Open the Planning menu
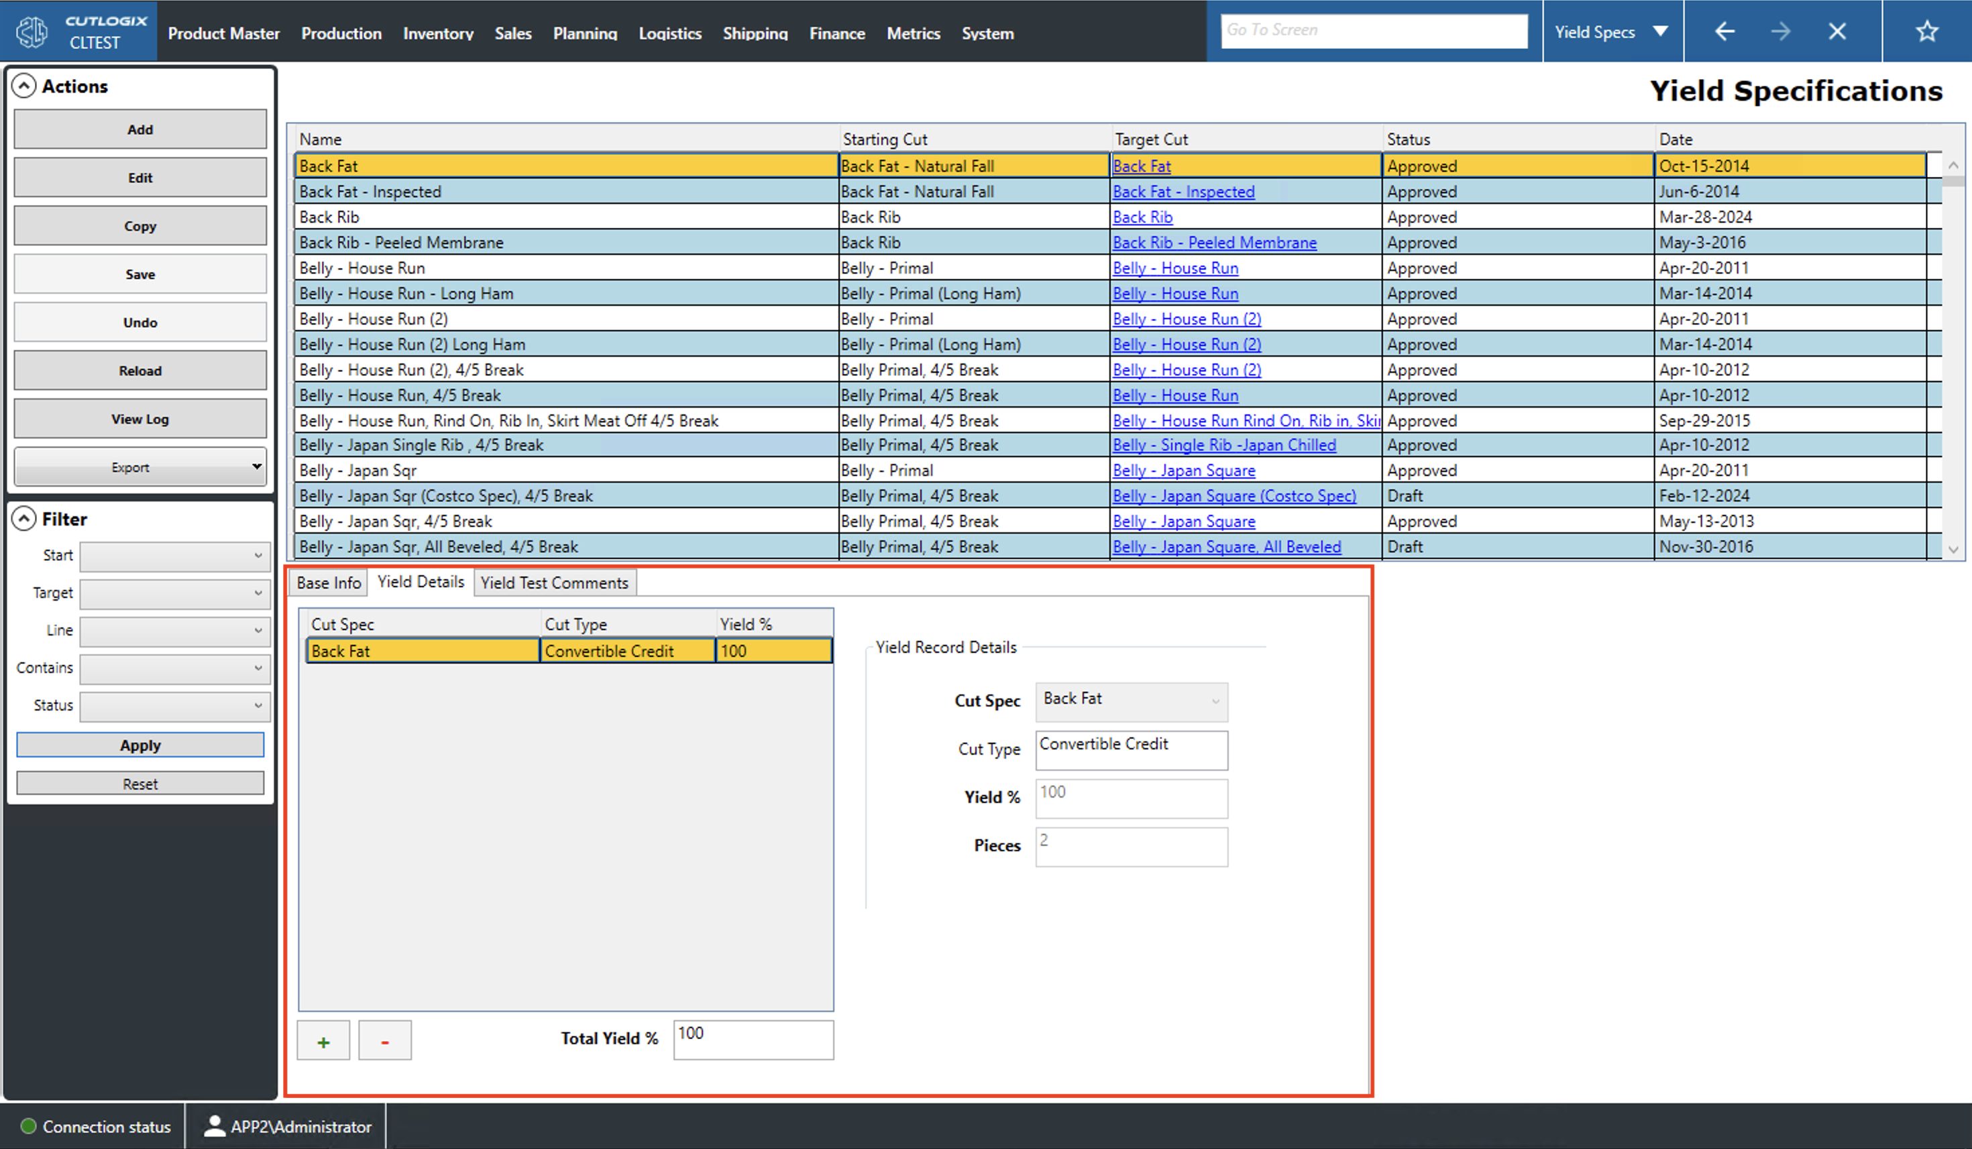The image size is (1972, 1149). click(x=586, y=33)
